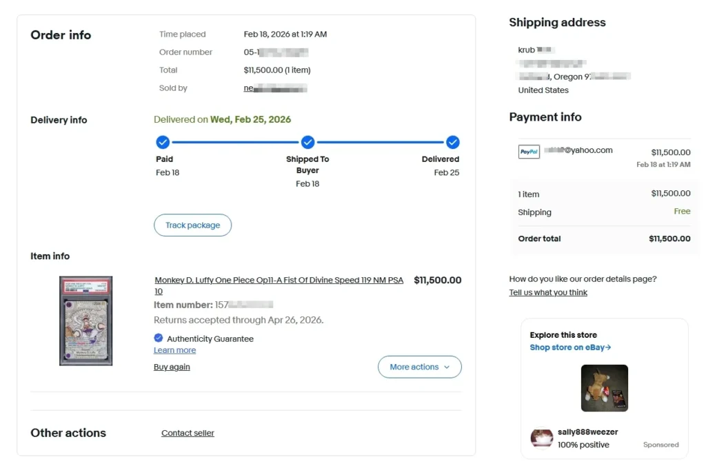This screenshot has width=706, height=475.
Task: Open the sally888weezer store name
Action: pos(587,432)
